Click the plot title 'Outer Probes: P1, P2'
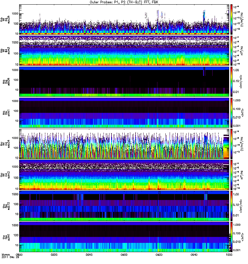The height and width of the screenshot is (264, 248). coord(124,2)
